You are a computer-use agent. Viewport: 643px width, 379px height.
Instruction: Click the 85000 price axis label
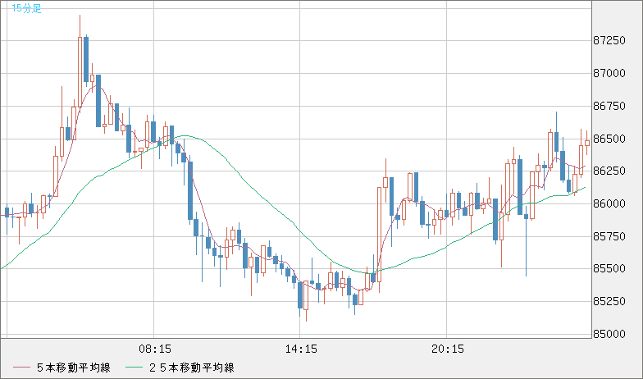click(609, 334)
